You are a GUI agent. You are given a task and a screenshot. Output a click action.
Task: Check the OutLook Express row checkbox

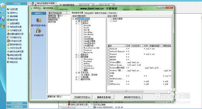(109, 51)
